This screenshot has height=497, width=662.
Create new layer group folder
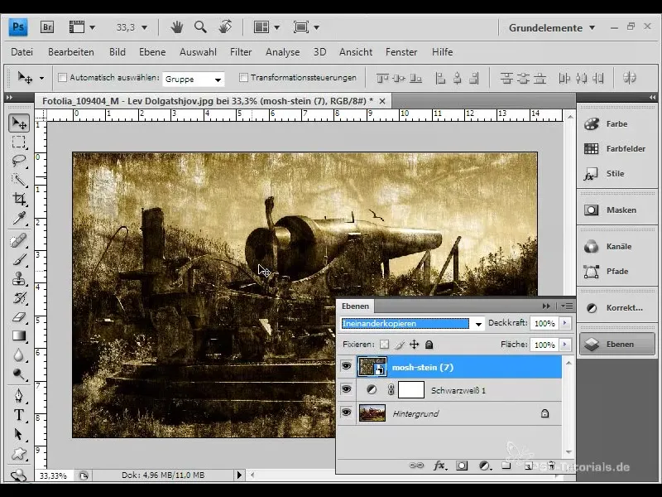(506, 466)
